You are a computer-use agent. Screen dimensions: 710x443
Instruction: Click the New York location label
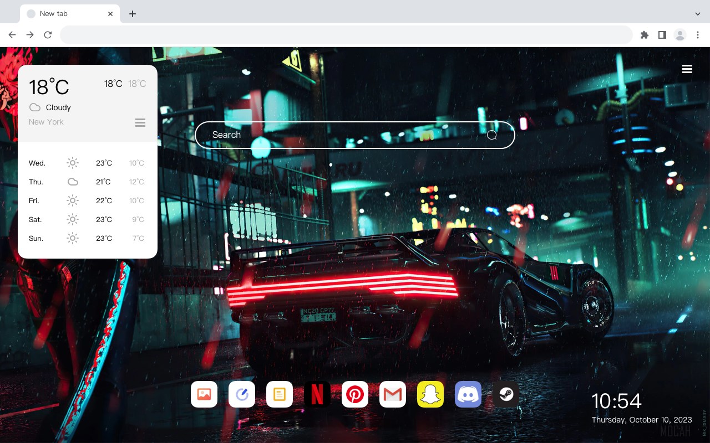46,122
